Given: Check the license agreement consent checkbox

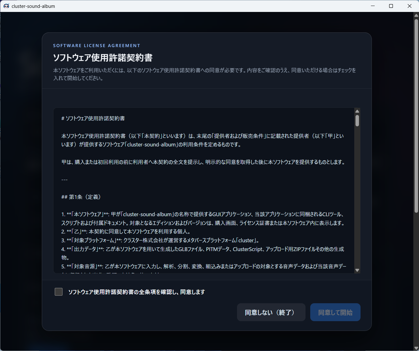Looking at the screenshot, I should point(58,292).
